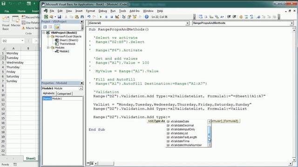The width and height of the screenshot is (298, 167).
Task: Click the Indent icon in the Edit toolbar
Action: [x=229, y=17]
